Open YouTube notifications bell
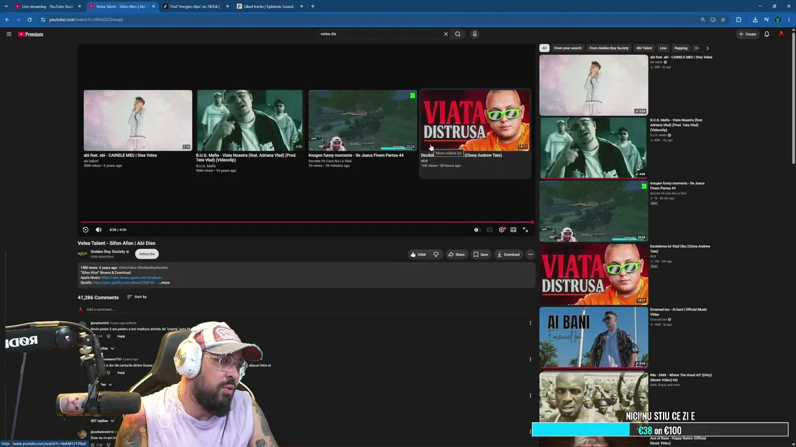796x447 pixels. (x=767, y=34)
